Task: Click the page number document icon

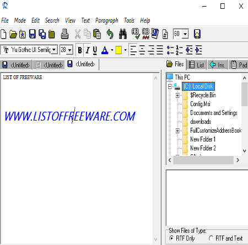Action: click(x=165, y=34)
